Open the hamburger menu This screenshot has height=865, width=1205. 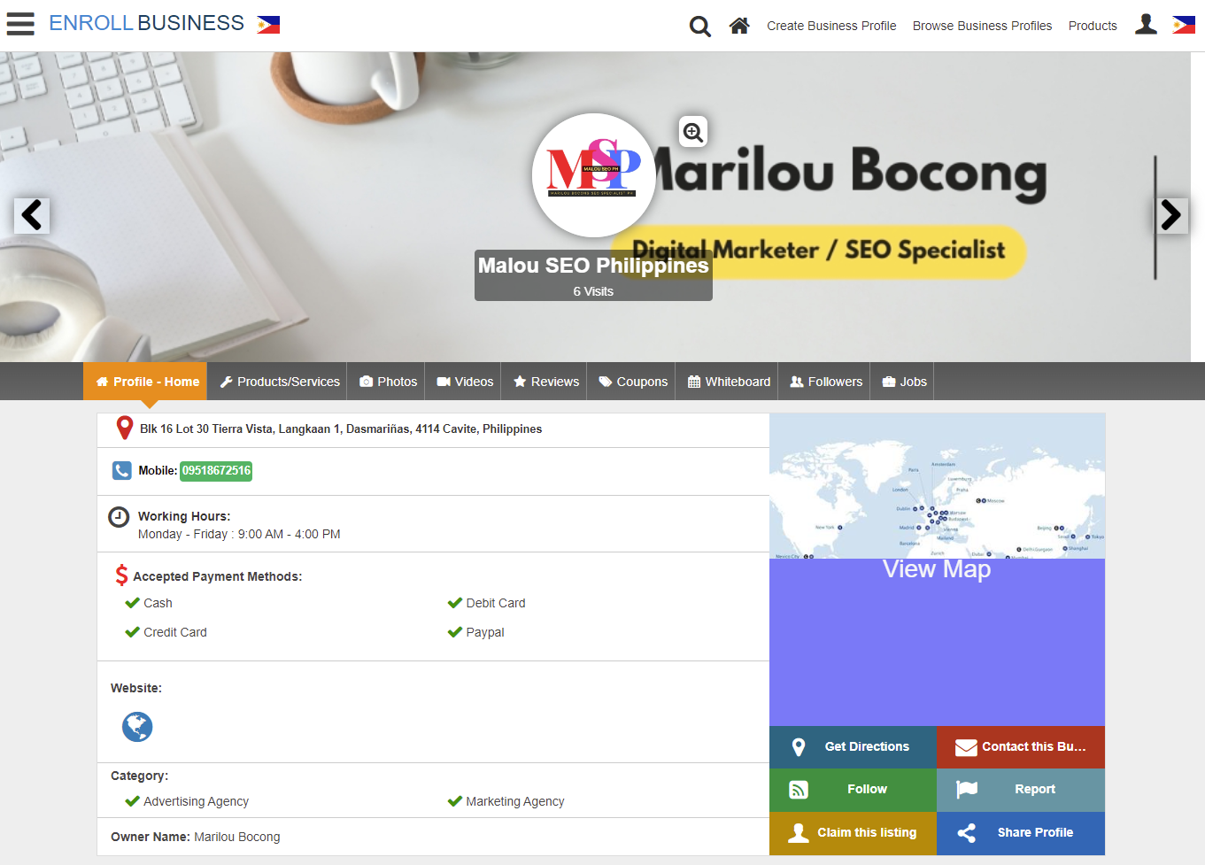(20, 24)
